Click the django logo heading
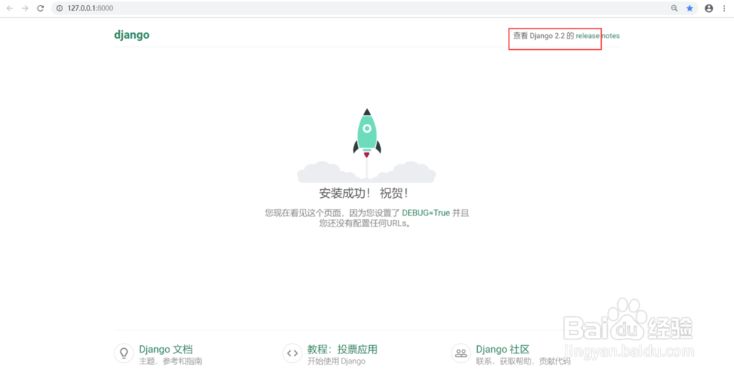The width and height of the screenshot is (734, 376). pos(131,35)
